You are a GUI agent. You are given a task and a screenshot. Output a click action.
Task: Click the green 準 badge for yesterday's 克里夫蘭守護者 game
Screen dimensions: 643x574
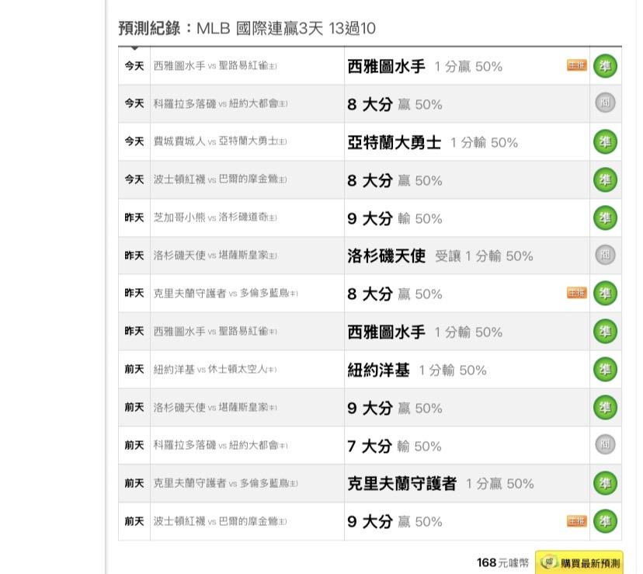click(x=605, y=294)
